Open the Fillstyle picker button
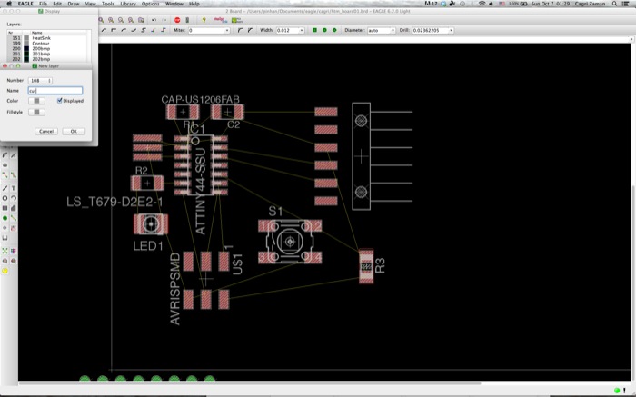The image size is (636, 397). (x=36, y=112)
